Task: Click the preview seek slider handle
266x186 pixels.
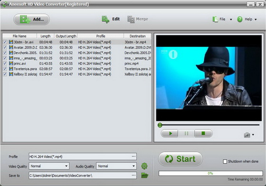Action: click(x=160, y=125)
